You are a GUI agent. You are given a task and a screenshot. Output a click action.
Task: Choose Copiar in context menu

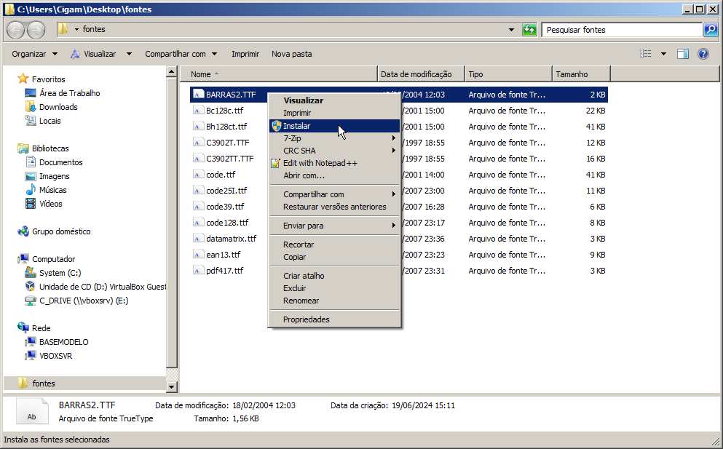334,257
